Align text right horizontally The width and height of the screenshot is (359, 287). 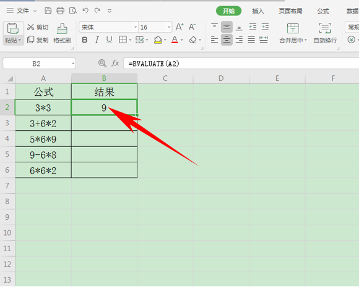[239, 40]
